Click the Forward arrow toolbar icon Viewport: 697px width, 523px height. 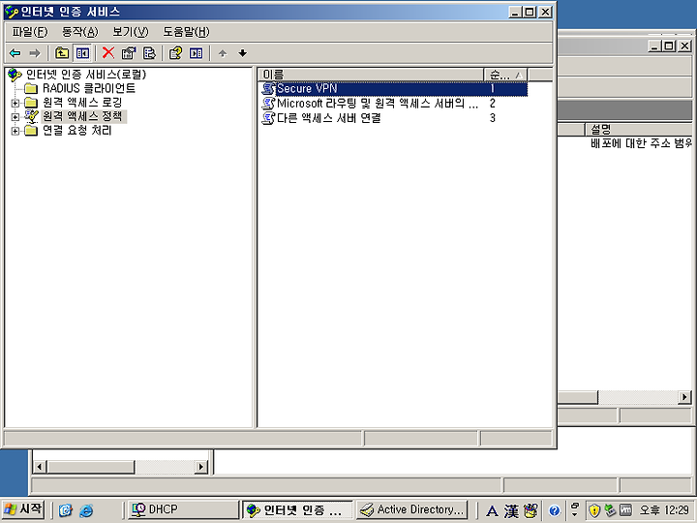pyautogui.click(x=35, y=53)
